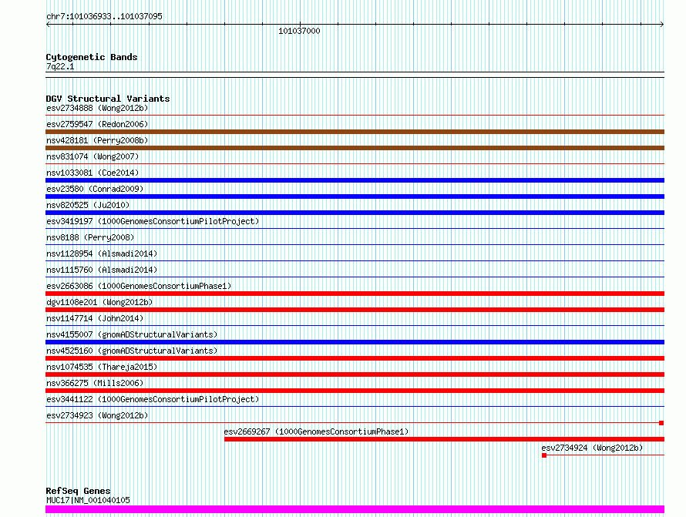The height and width of the screenshot is (517, 686).
Task: Click the left arrow of the ruler
Action: click(48, 25)
